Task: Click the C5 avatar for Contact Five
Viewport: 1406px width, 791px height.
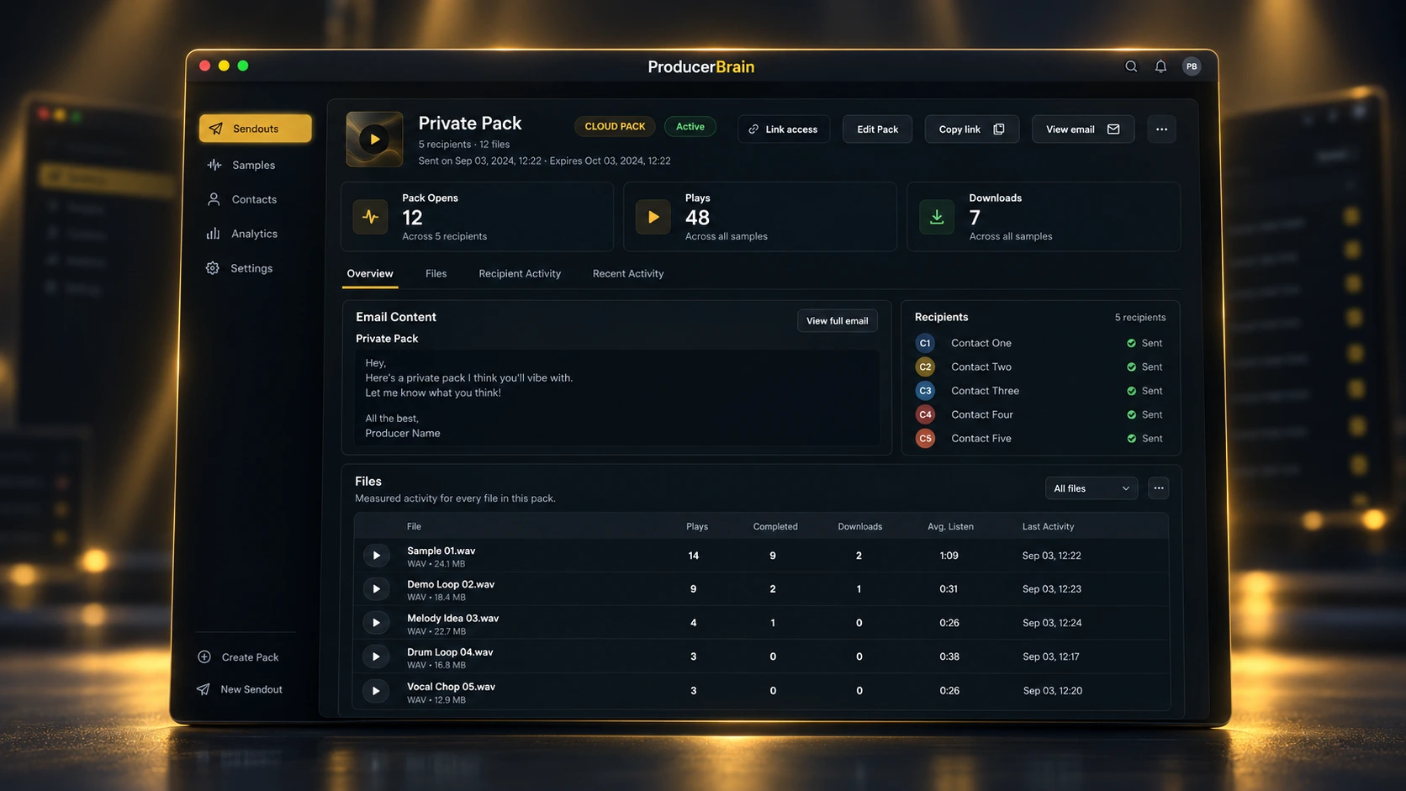Action: tap(925, 439)
